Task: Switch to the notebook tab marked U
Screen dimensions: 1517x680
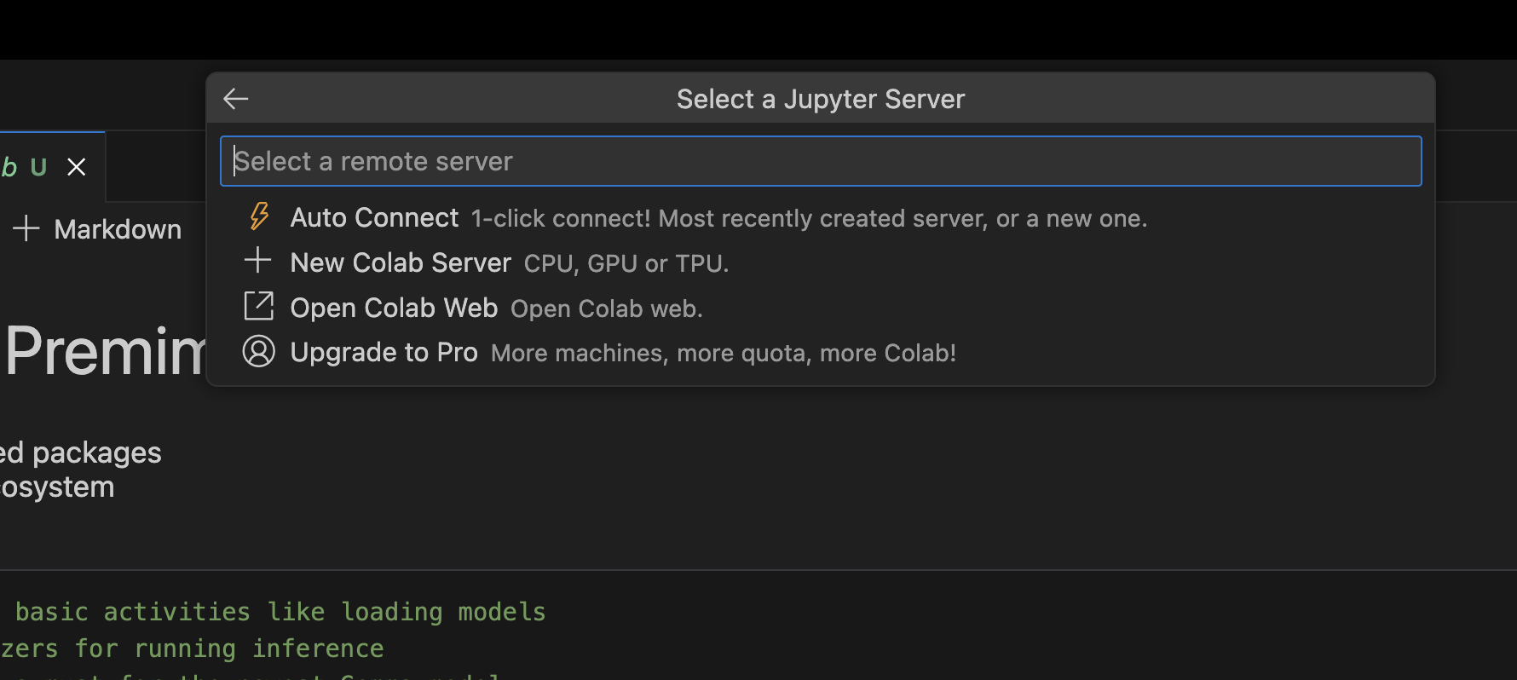Action: click(x=26, y=167)
